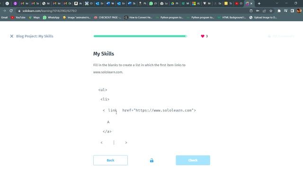Close the active Sololearn tab
This screenshot has width=303, height=170.
[251, 3]
